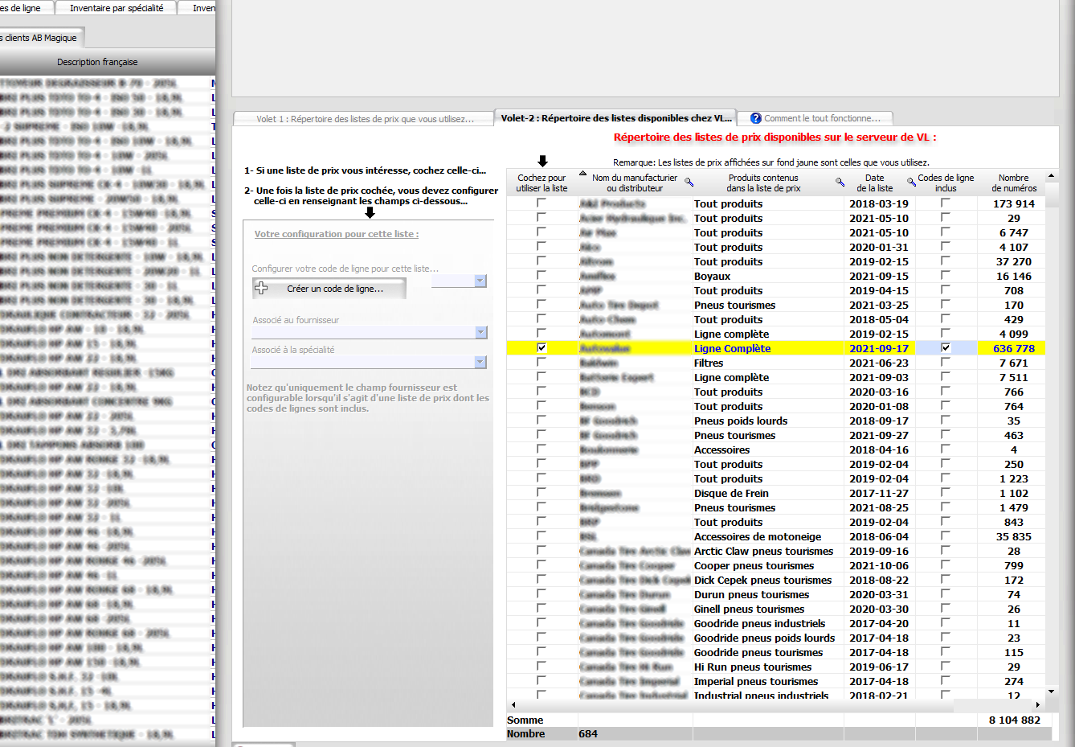The height and width of the screenshot is (747, 1075).
Task: Check the 'Boyaux' price list checkbox
Action: [542, 276]
